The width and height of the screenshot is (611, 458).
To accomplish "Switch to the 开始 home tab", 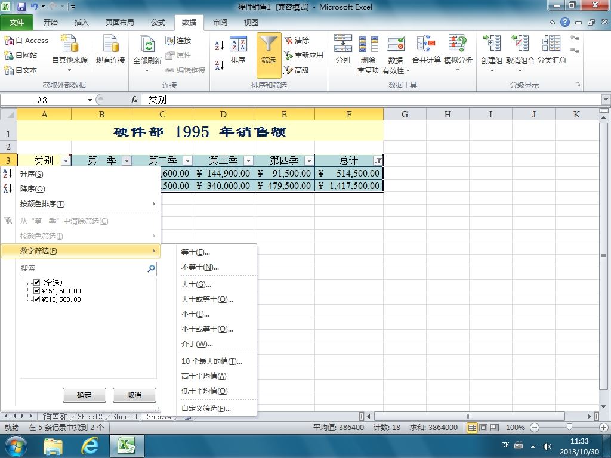I will point(50,23).
